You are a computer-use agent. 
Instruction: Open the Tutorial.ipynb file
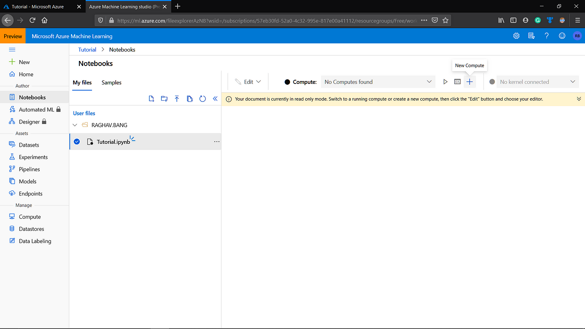(x=113, y=142)
